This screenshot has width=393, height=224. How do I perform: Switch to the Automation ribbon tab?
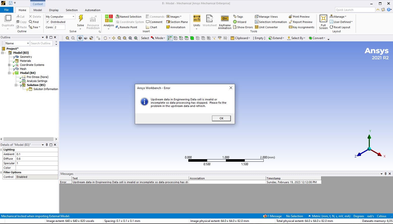coord(93,10)
